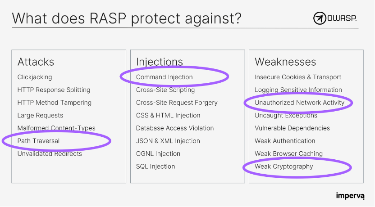
Task: Click Insecure Cookies & Transport entry
Action: coord(298,77)
